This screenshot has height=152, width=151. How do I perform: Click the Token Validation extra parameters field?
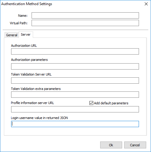pyautogui.click(x=75, y=94)
